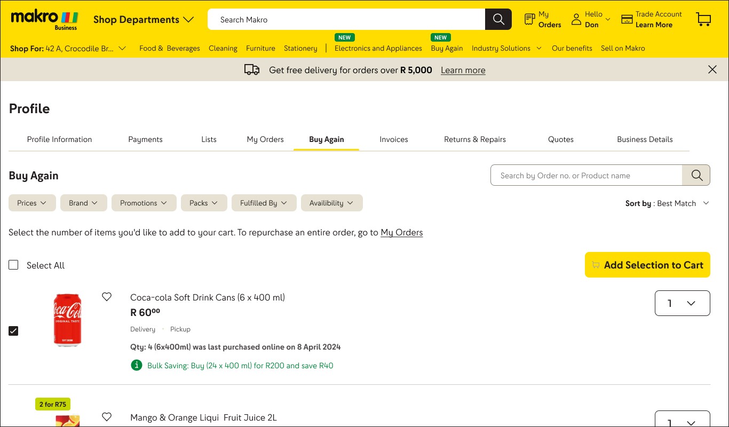729x427 pixels.
Task: Uncheck the Coca-cola Soft Drink Cans checkbox
Action: click(x=13, y=331)
